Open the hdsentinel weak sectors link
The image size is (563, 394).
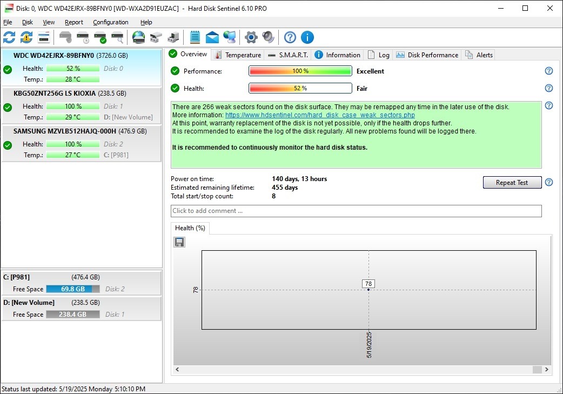[x=320, y=115]
